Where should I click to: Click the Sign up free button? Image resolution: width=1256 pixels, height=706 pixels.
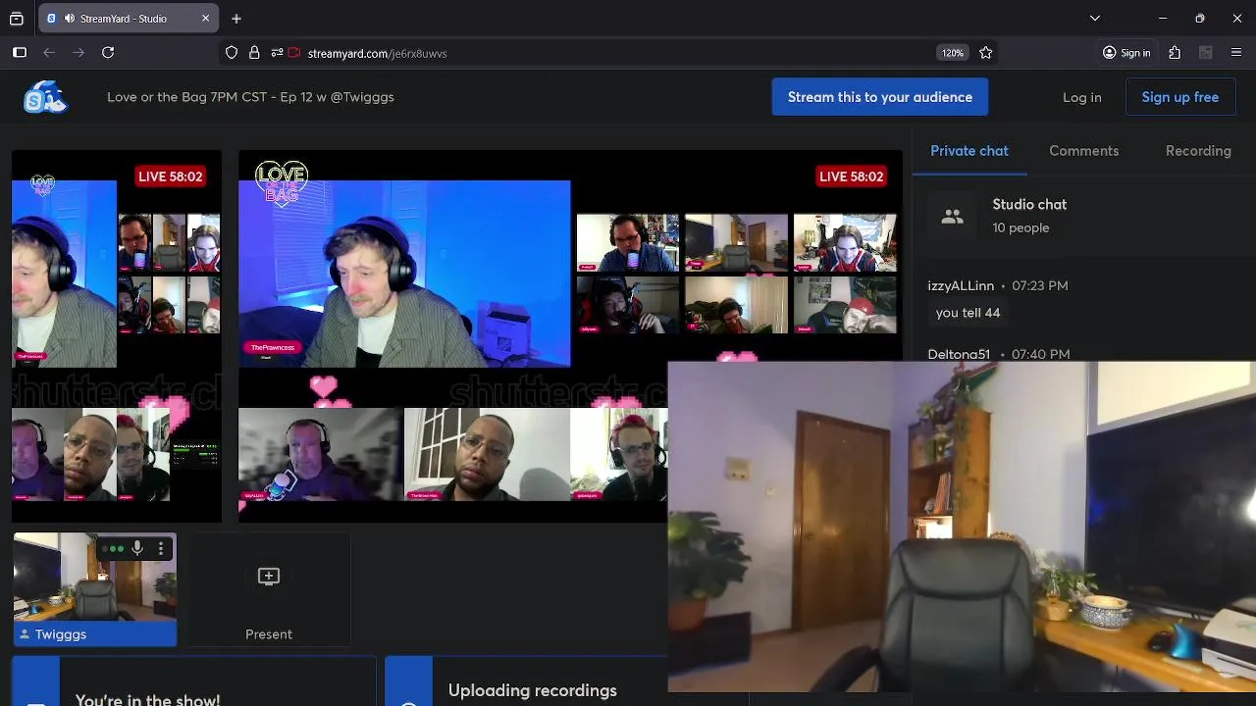click(x=1180, y=97)
